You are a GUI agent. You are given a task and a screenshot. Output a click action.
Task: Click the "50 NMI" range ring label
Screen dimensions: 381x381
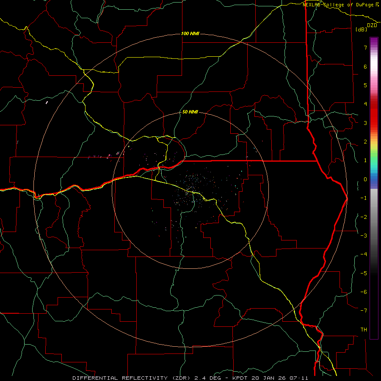(190, 112)
